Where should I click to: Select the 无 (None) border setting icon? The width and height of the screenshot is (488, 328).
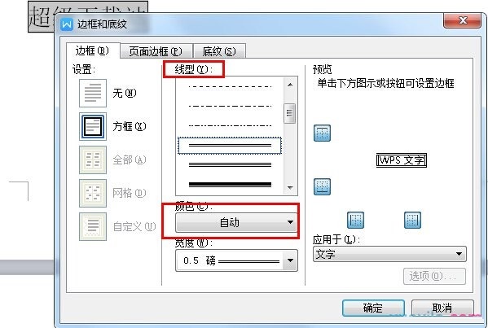(93, 93)
